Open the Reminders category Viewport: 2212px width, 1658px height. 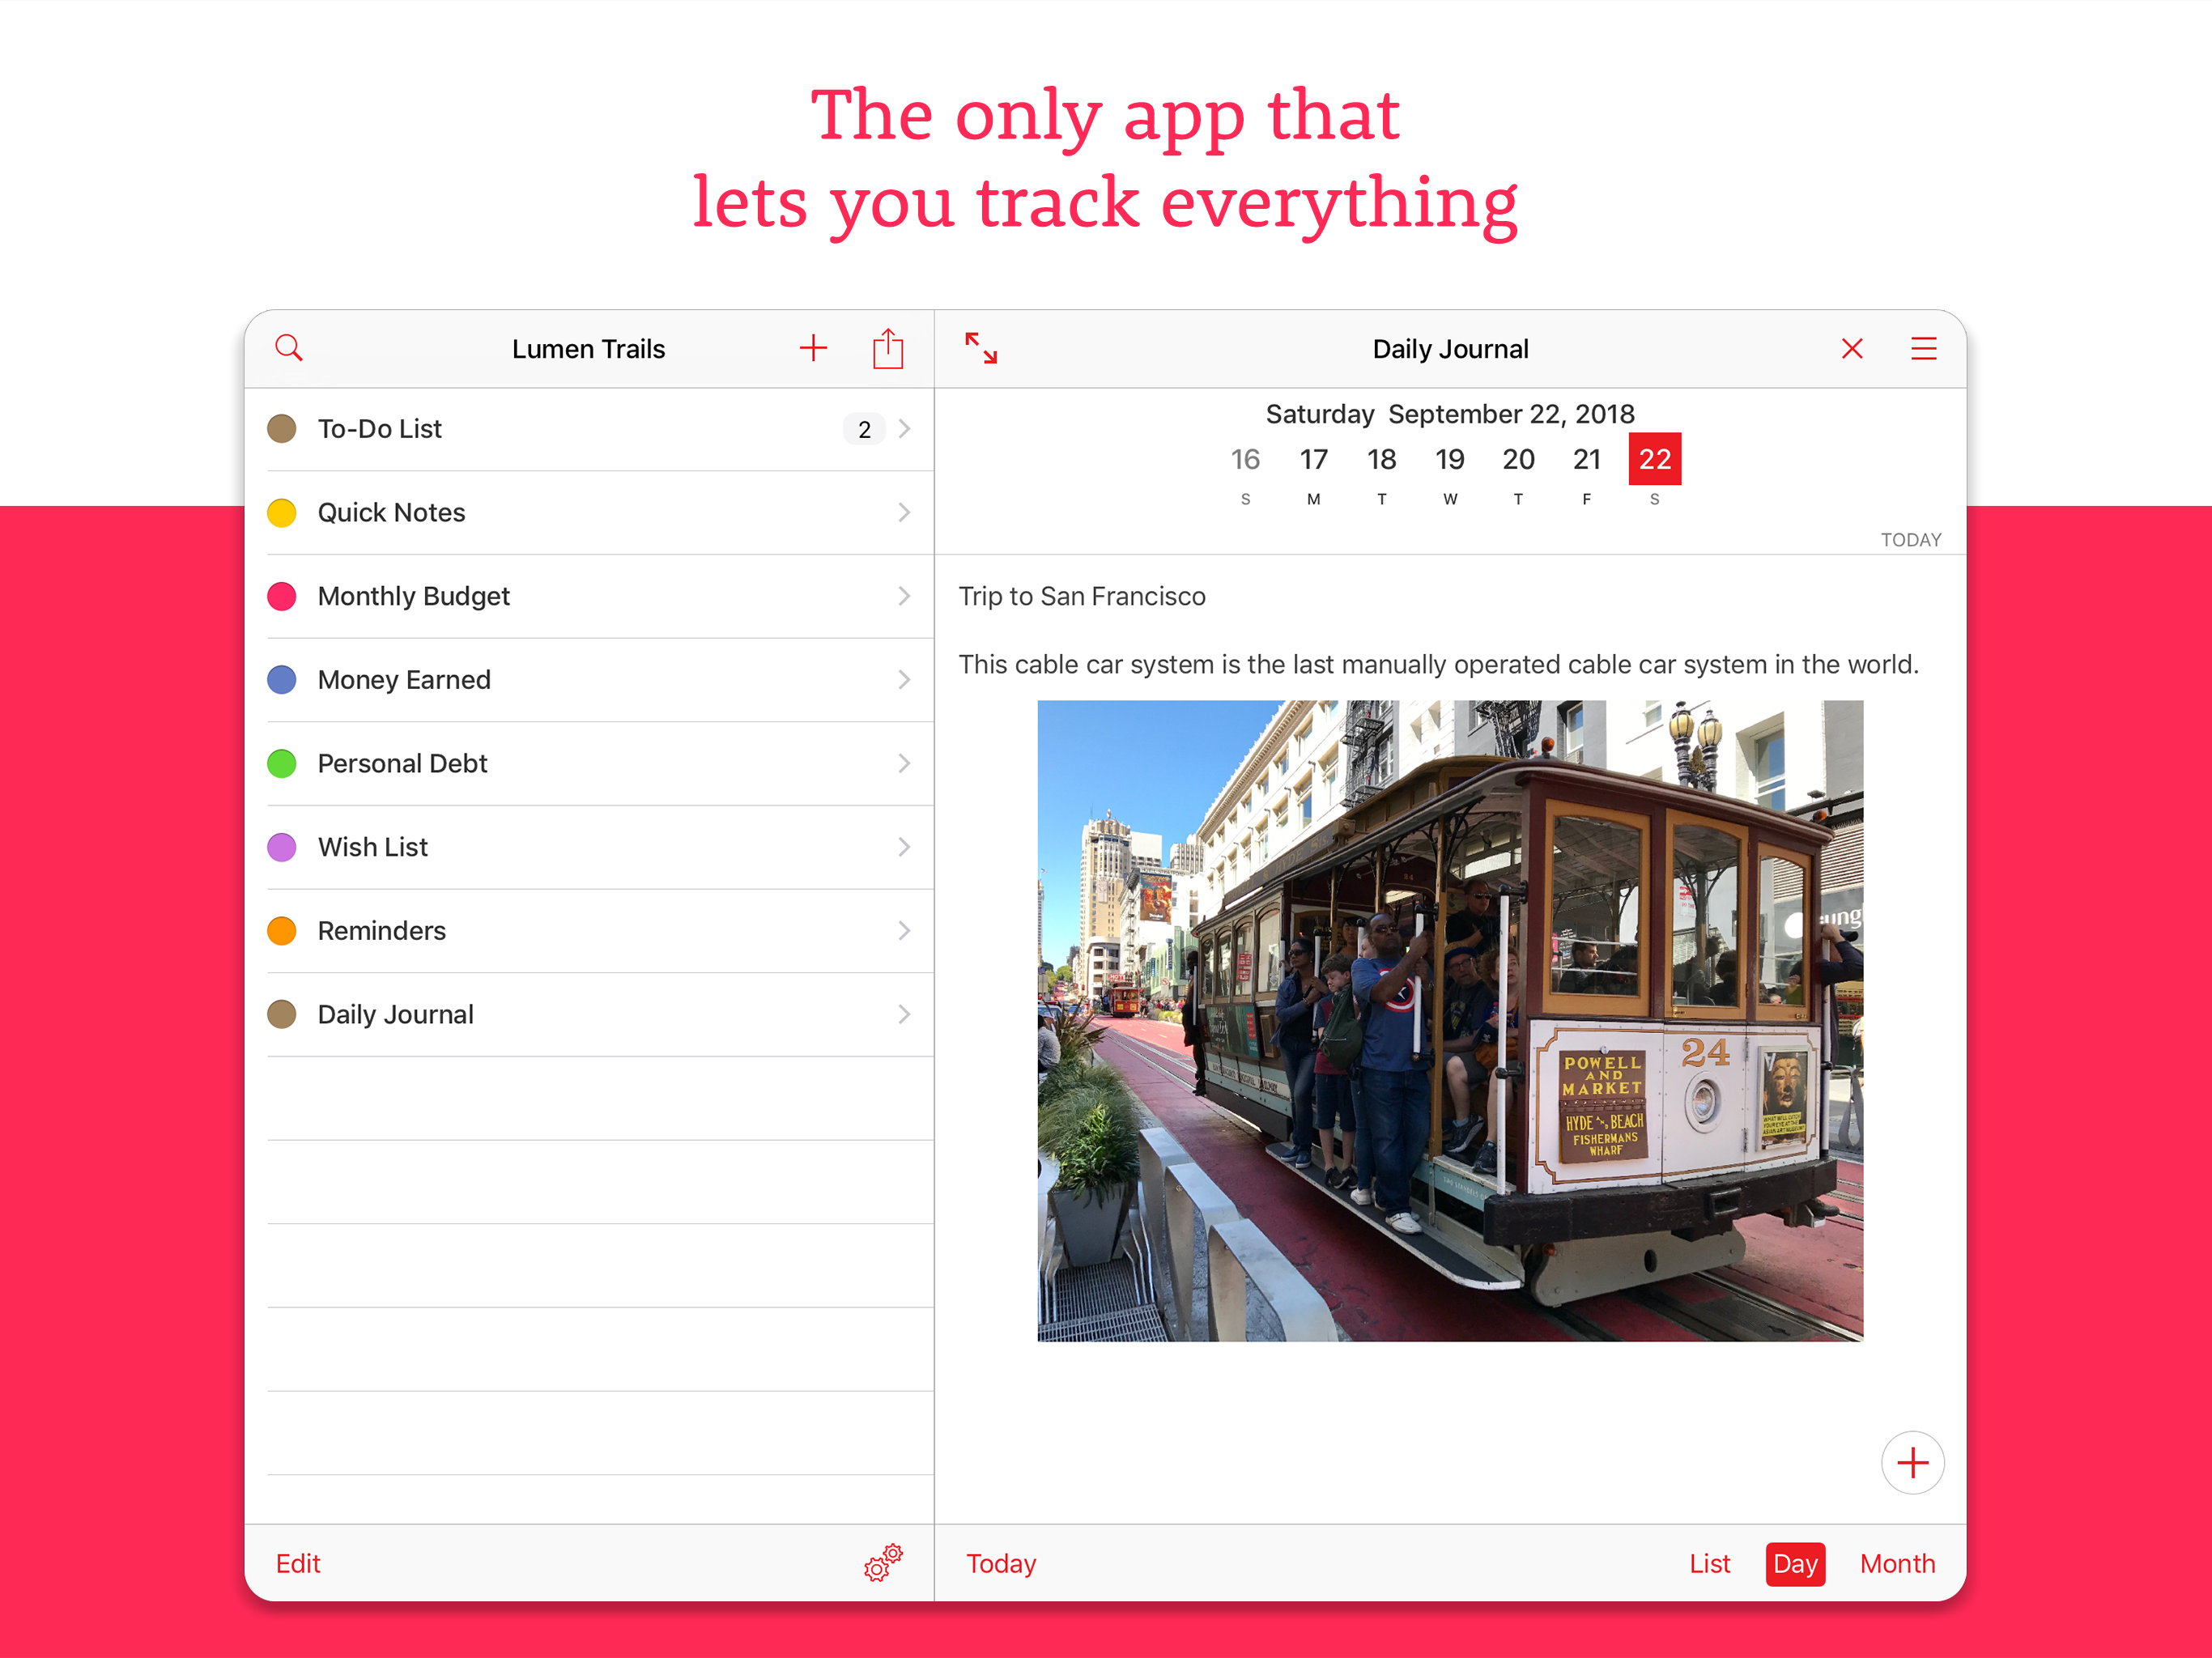tap(590, 931)
